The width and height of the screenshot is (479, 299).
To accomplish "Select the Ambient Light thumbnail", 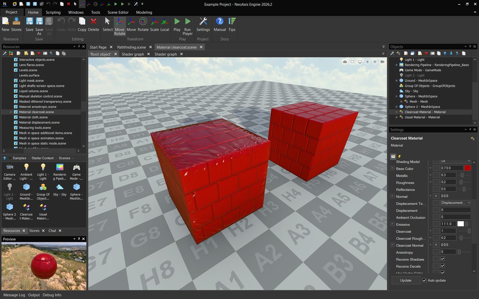I will tap(26, 172).
